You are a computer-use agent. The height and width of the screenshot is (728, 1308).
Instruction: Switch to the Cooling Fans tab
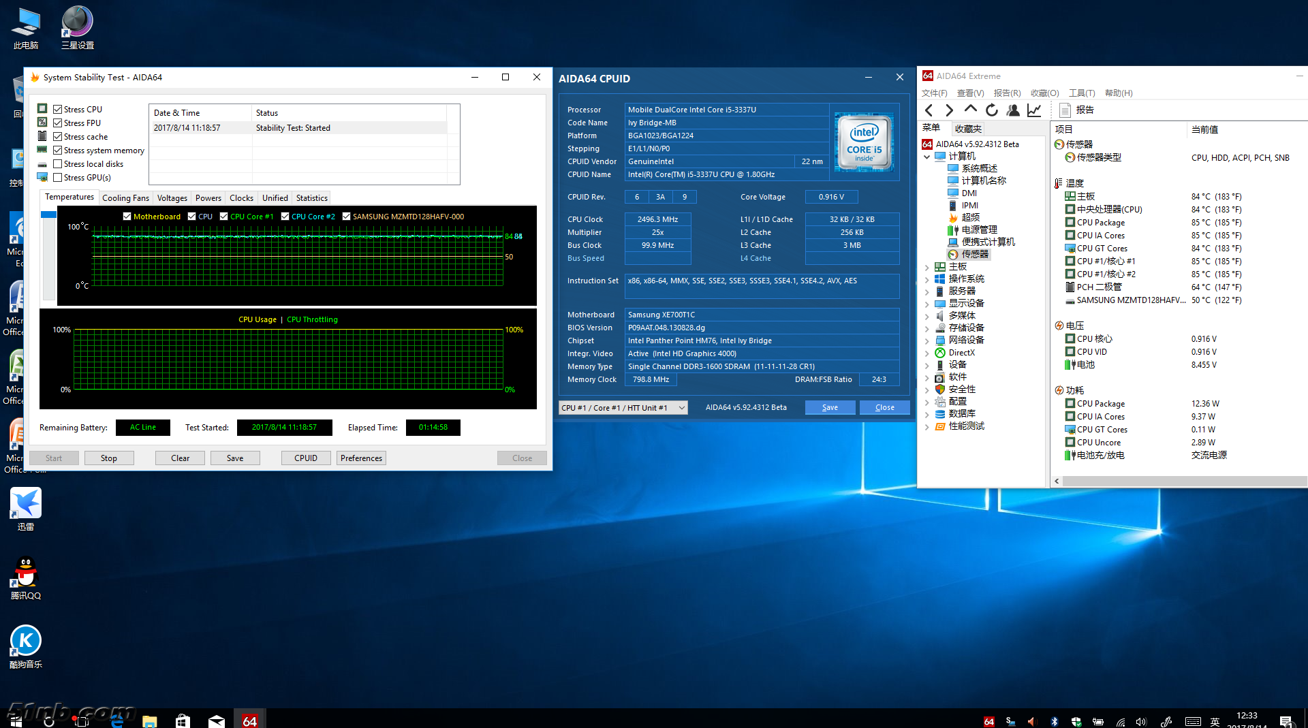pos(125,198)
